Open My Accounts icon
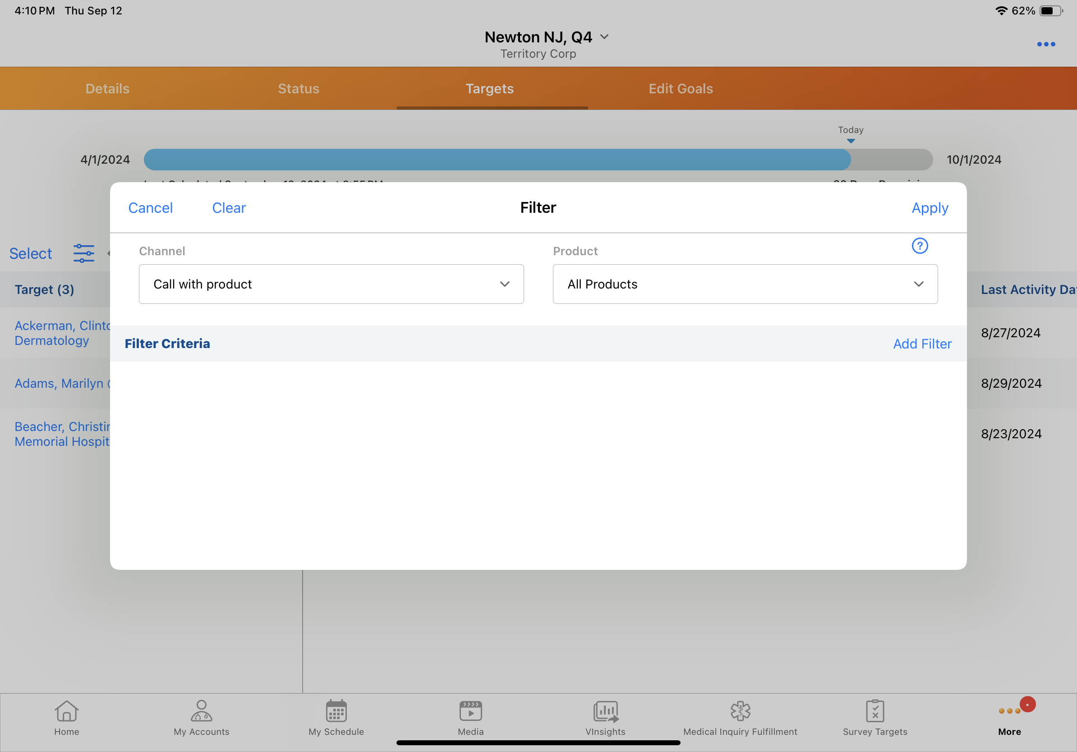This screenshot has width=1077, height=752. [x=201, y=711]
